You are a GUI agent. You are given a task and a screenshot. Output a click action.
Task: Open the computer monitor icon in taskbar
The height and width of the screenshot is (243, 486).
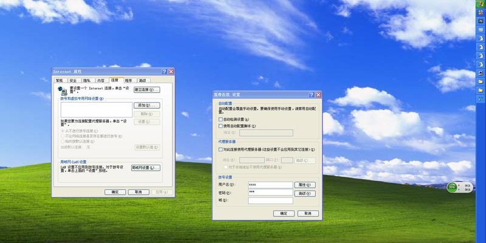click(481, 73)
